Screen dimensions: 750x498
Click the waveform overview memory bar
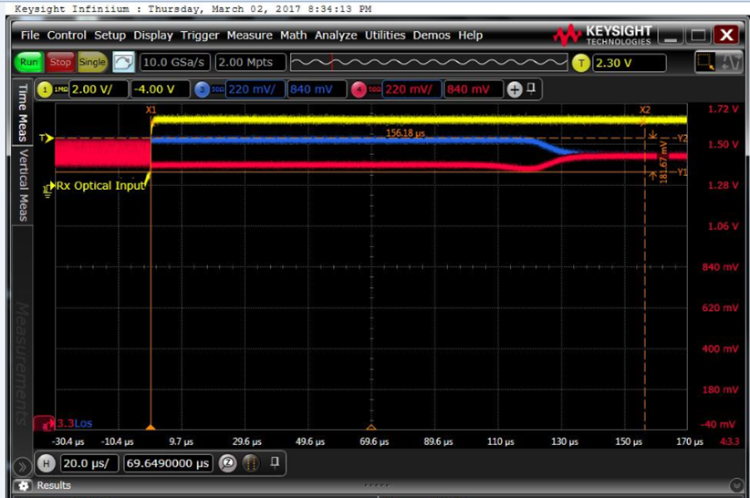pos(429,63)
